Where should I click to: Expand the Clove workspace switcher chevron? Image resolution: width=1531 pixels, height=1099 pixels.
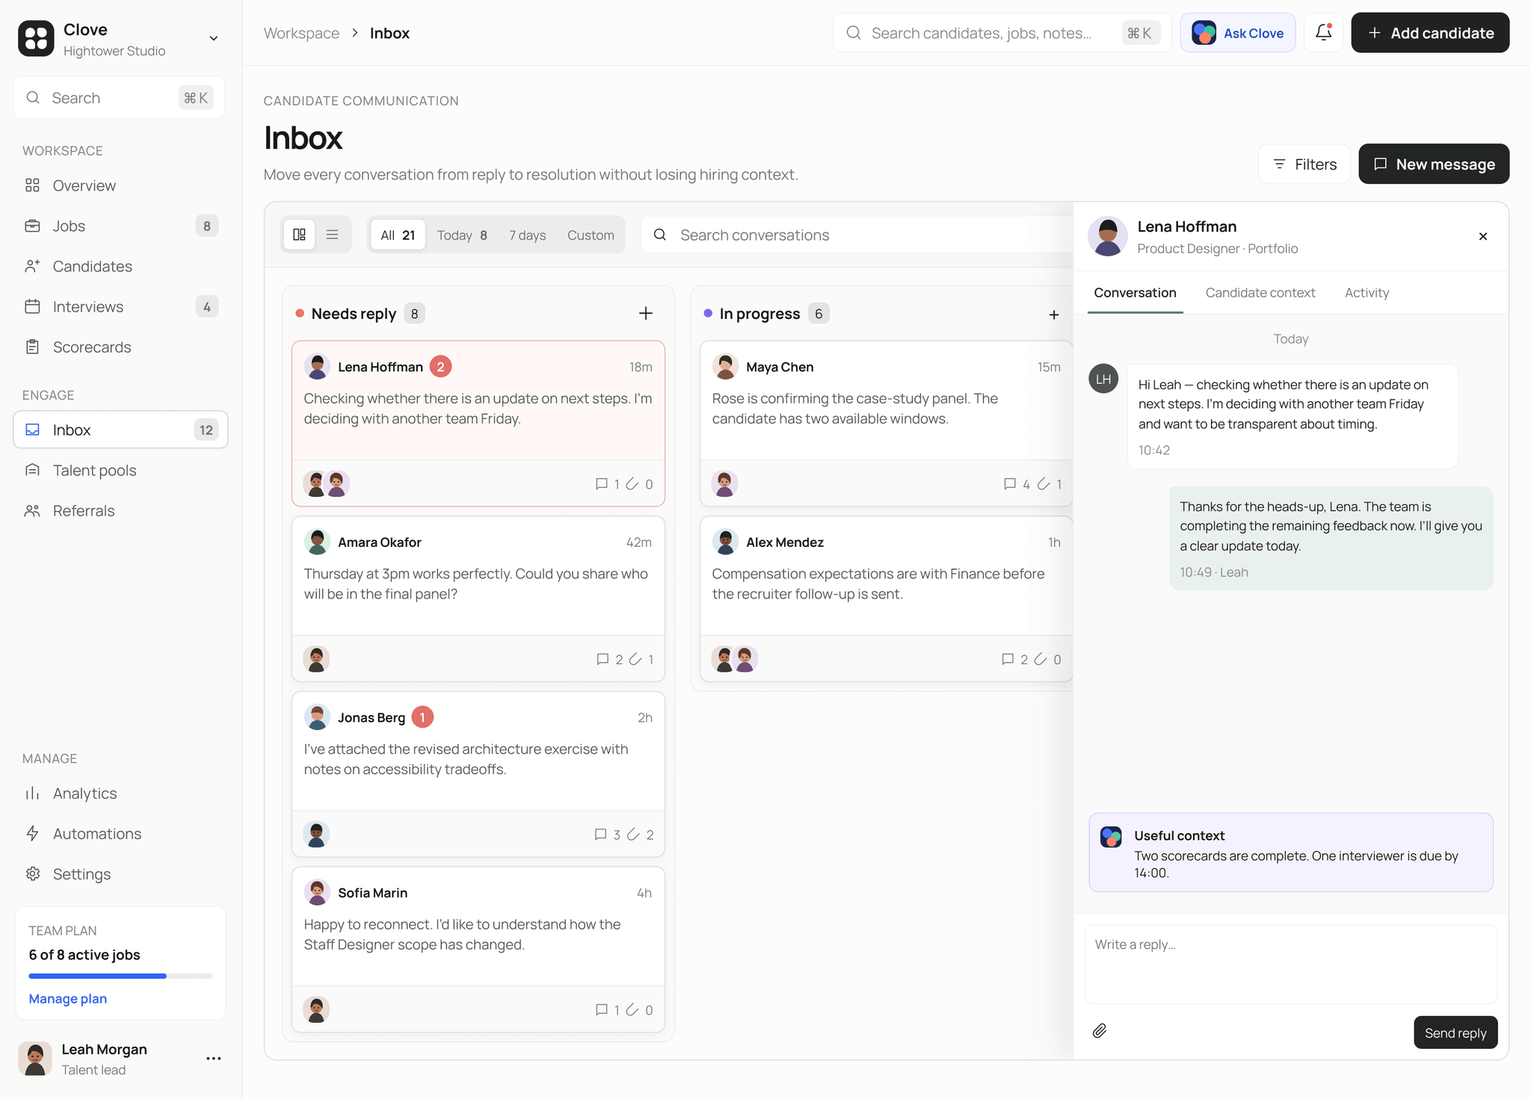[x=214, y=38]
